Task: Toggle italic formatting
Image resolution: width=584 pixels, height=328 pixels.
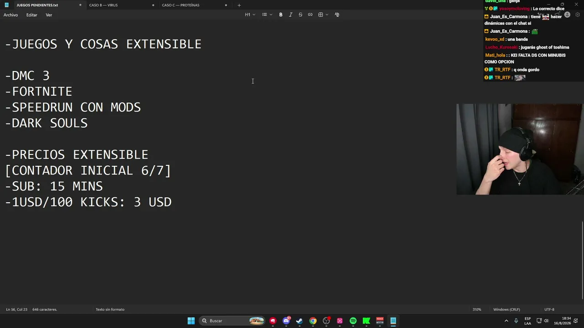Action: click(x=291, y=15)
